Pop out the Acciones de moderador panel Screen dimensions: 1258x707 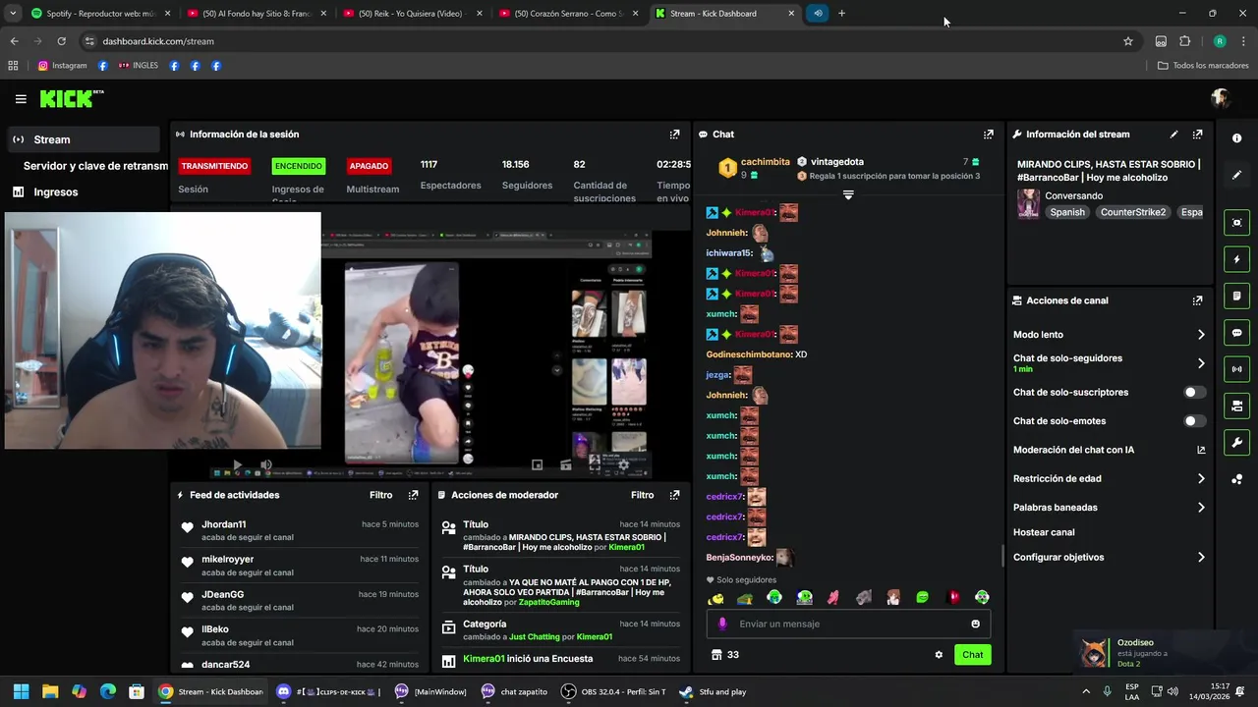pos(674,495)
